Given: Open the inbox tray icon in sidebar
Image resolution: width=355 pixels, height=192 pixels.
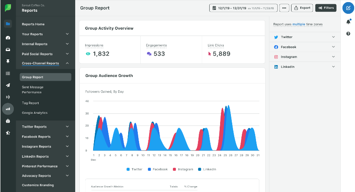Looking at the screenshot, I should pyautogui.click(x=8, y=49).
